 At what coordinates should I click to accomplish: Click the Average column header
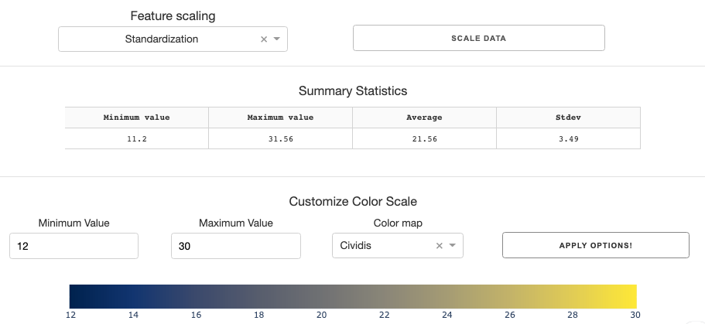[x=424, y=118]
